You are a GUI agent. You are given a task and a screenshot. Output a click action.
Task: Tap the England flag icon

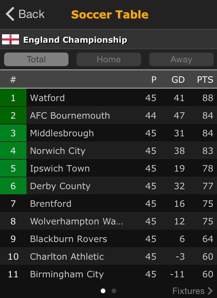tap(11, 40)
